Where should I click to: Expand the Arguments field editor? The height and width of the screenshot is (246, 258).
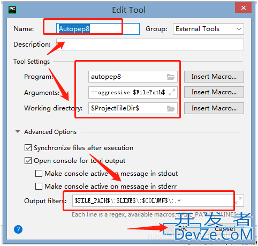click(172, 92)
